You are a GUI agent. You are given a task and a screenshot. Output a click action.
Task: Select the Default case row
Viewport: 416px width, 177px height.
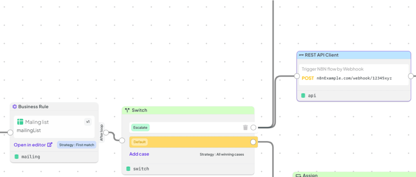(193, 142)
